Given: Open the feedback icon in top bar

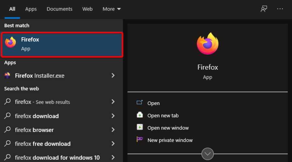Looking at the screenshot, I should click(x=264, y=9).
